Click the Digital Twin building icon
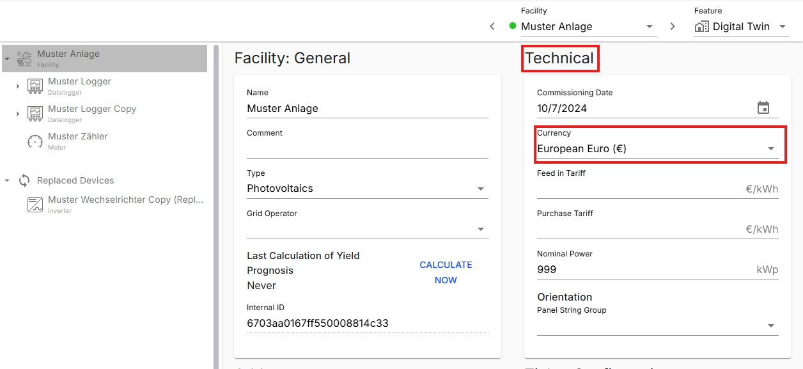The height and width of the screenshot is (369, 803). click(701, 27)
